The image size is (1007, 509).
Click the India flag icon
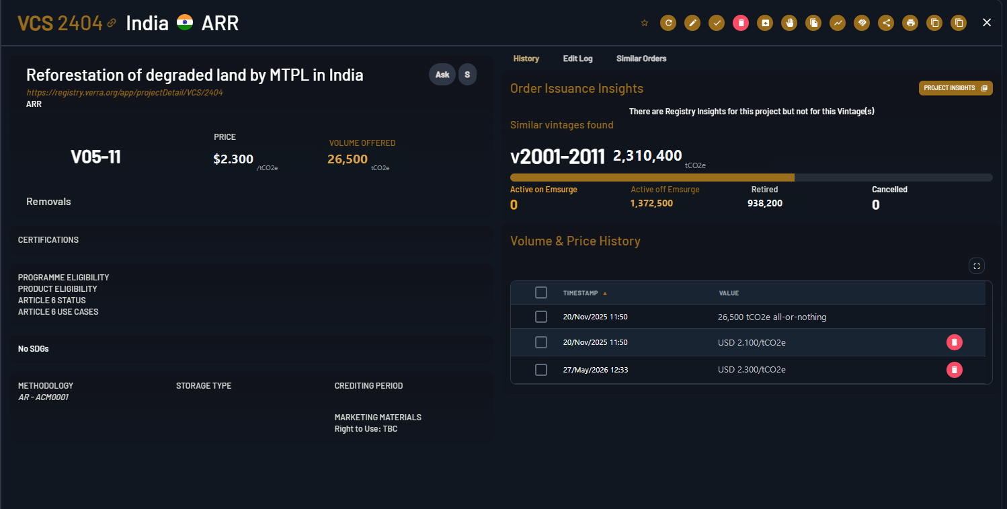click(185, 23)
